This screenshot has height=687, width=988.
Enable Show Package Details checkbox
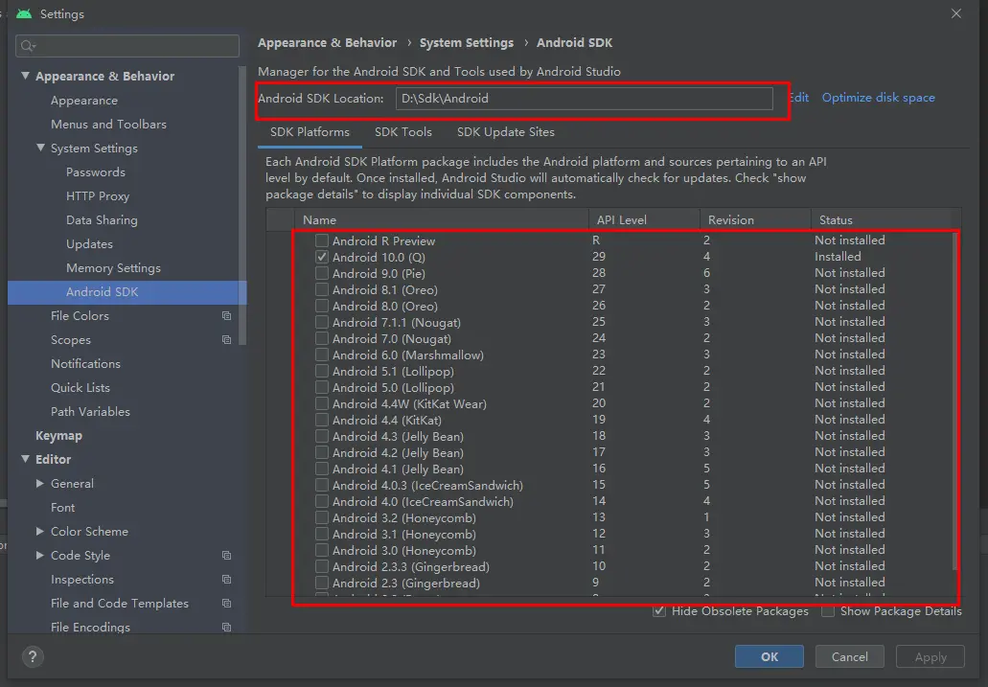[828, 610]
